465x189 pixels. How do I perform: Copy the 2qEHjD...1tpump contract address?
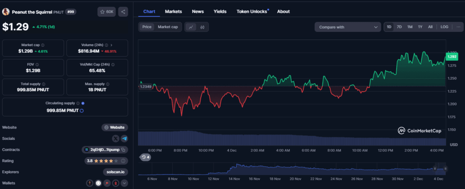[x=123, y=149]
